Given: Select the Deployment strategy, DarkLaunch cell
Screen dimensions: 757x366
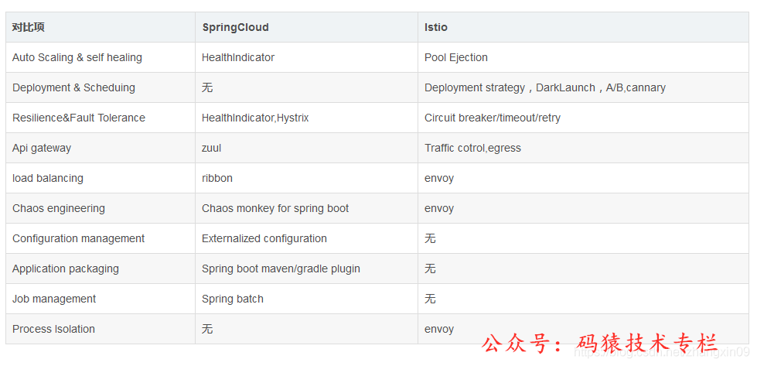Looking at the screenshot, I should tap(583, 87).
